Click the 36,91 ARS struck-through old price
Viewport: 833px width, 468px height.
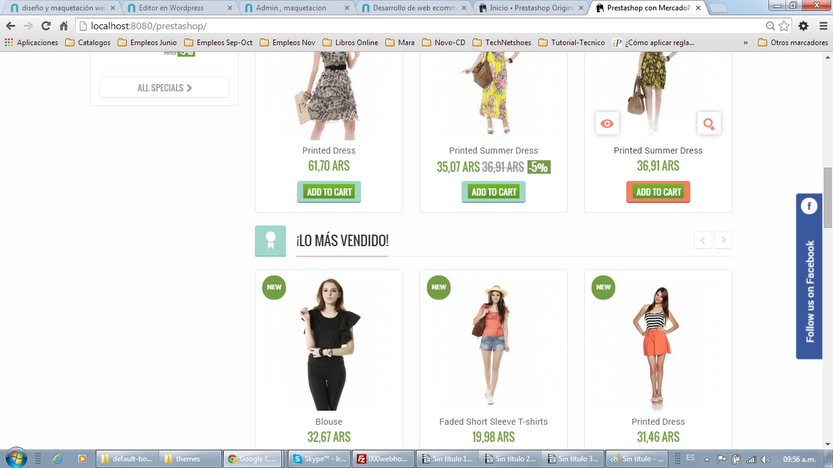(503, 167)
